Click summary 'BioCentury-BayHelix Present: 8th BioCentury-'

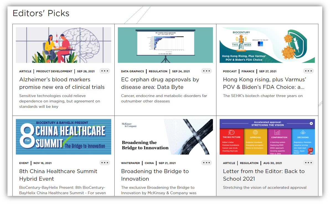pyautogui.click(x=63, y=190)
